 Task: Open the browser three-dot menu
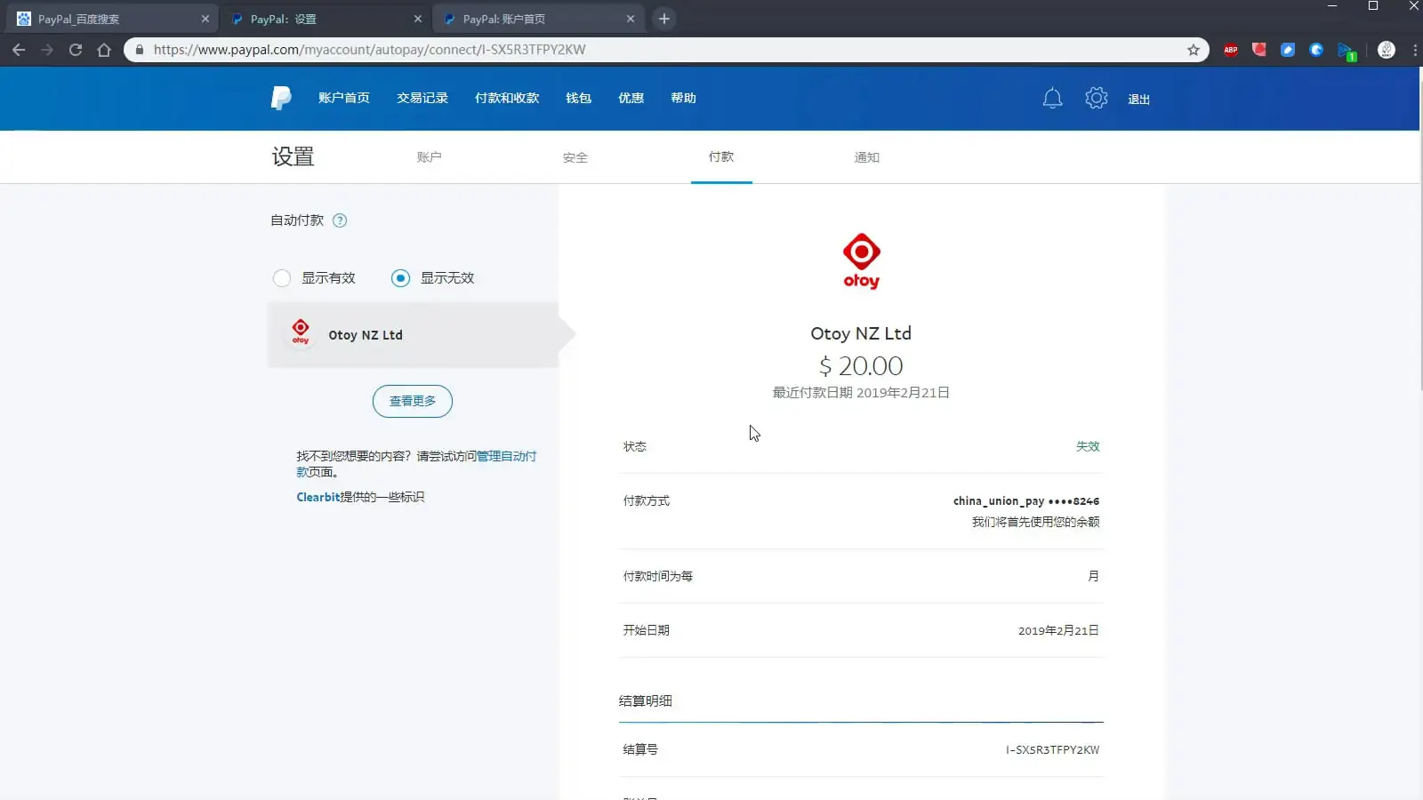1414,50
